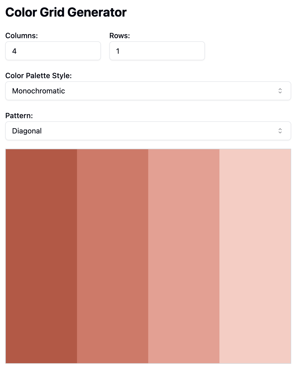Viewport: 298px width, 369px height.
Task: Click the chevron arrows beside Monochromatic
Action: pyautogui.click(x=280, y=91)
